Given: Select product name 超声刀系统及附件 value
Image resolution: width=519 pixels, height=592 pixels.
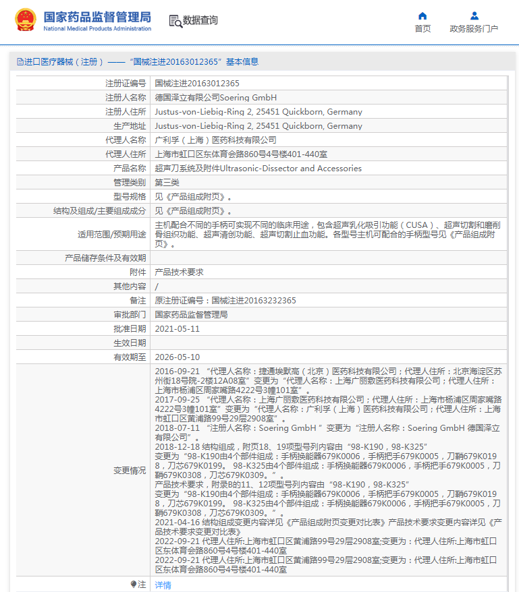Looking at the screenshot, I should tap(258, 169).
